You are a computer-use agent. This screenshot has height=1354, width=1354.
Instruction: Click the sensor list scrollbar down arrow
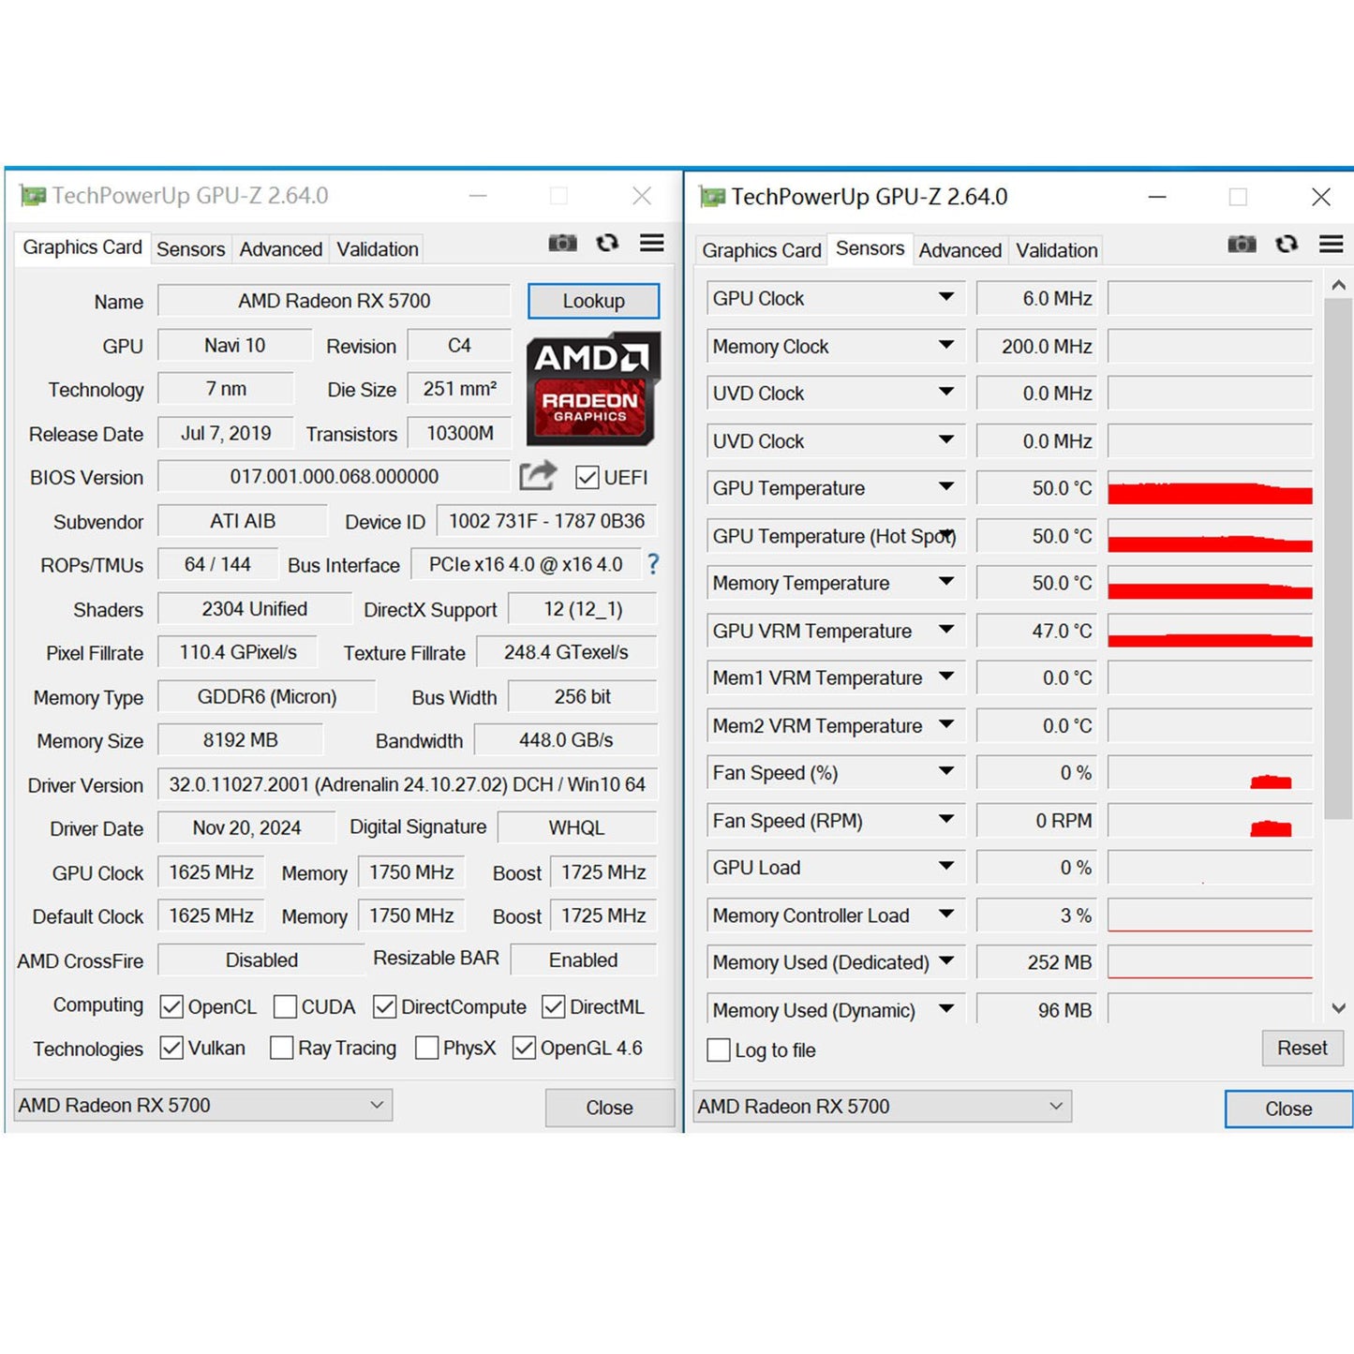(1339, 1008)
